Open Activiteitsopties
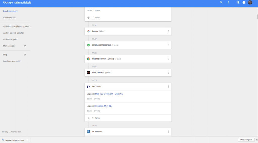 (10, 39)
